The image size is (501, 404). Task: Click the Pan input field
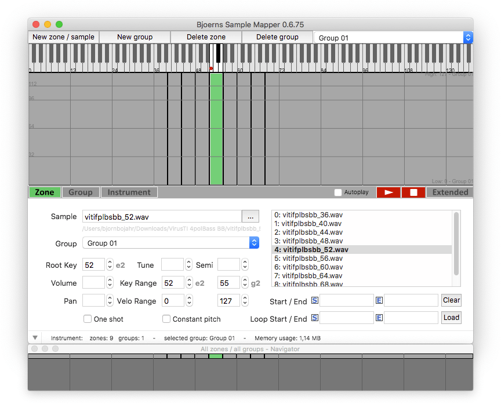93,300
